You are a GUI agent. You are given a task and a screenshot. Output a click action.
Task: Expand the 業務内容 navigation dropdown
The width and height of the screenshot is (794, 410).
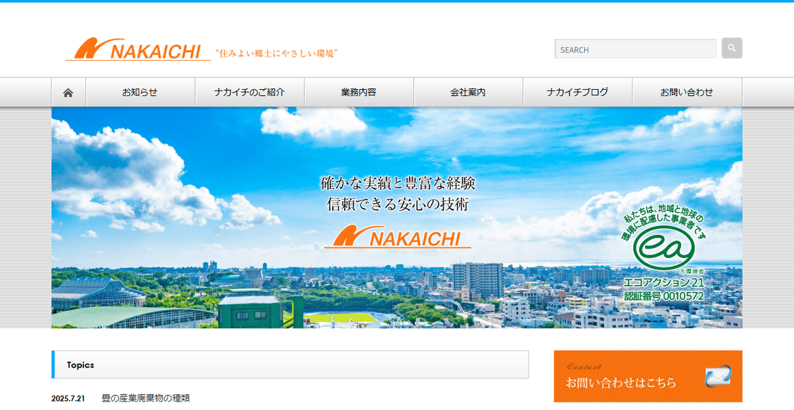[359, 92]
